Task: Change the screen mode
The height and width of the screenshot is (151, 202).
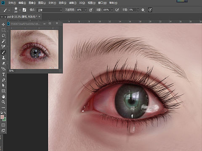Action: (x=3, y=130)
